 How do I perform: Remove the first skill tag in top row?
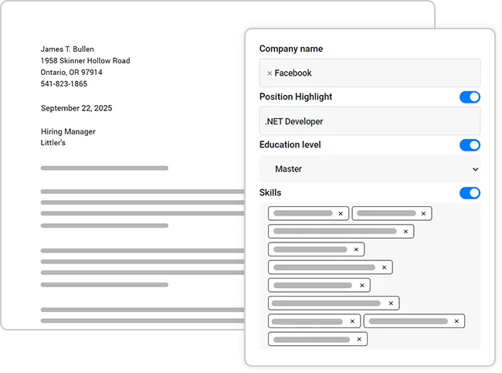[x=340, y=214]
